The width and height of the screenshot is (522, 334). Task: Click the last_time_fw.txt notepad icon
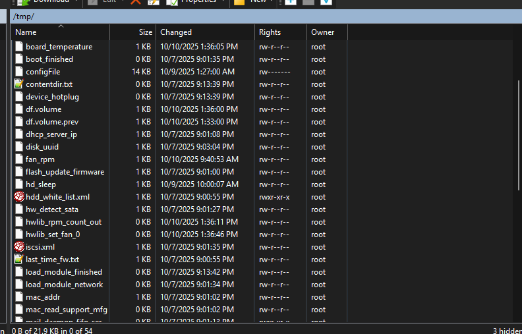point(19,260)
